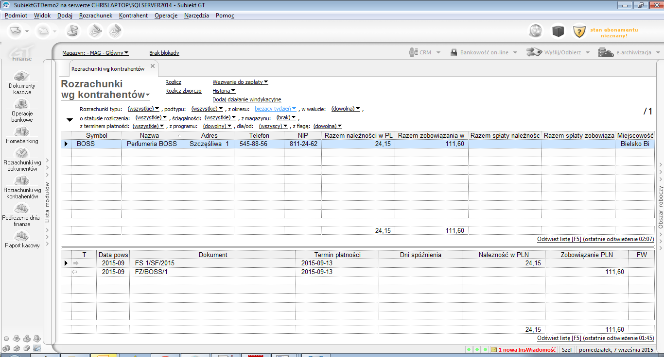Select the Perfumeria BOSS name cell
Viewport: 664px width, 357px height.
point(153,144)
